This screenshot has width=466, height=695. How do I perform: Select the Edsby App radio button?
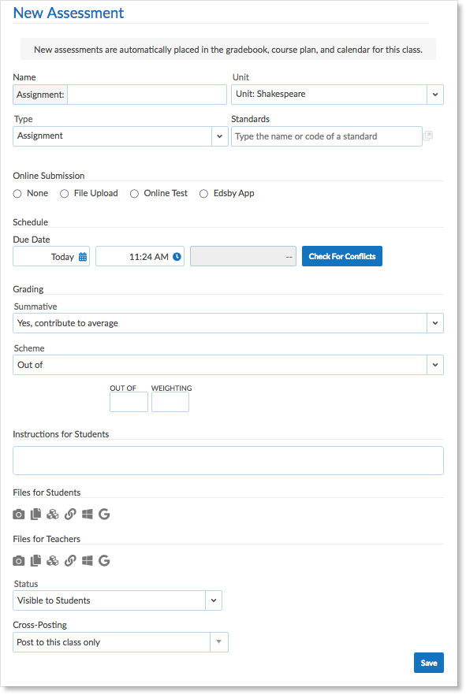pyautogui.click(x=203, y=194)
